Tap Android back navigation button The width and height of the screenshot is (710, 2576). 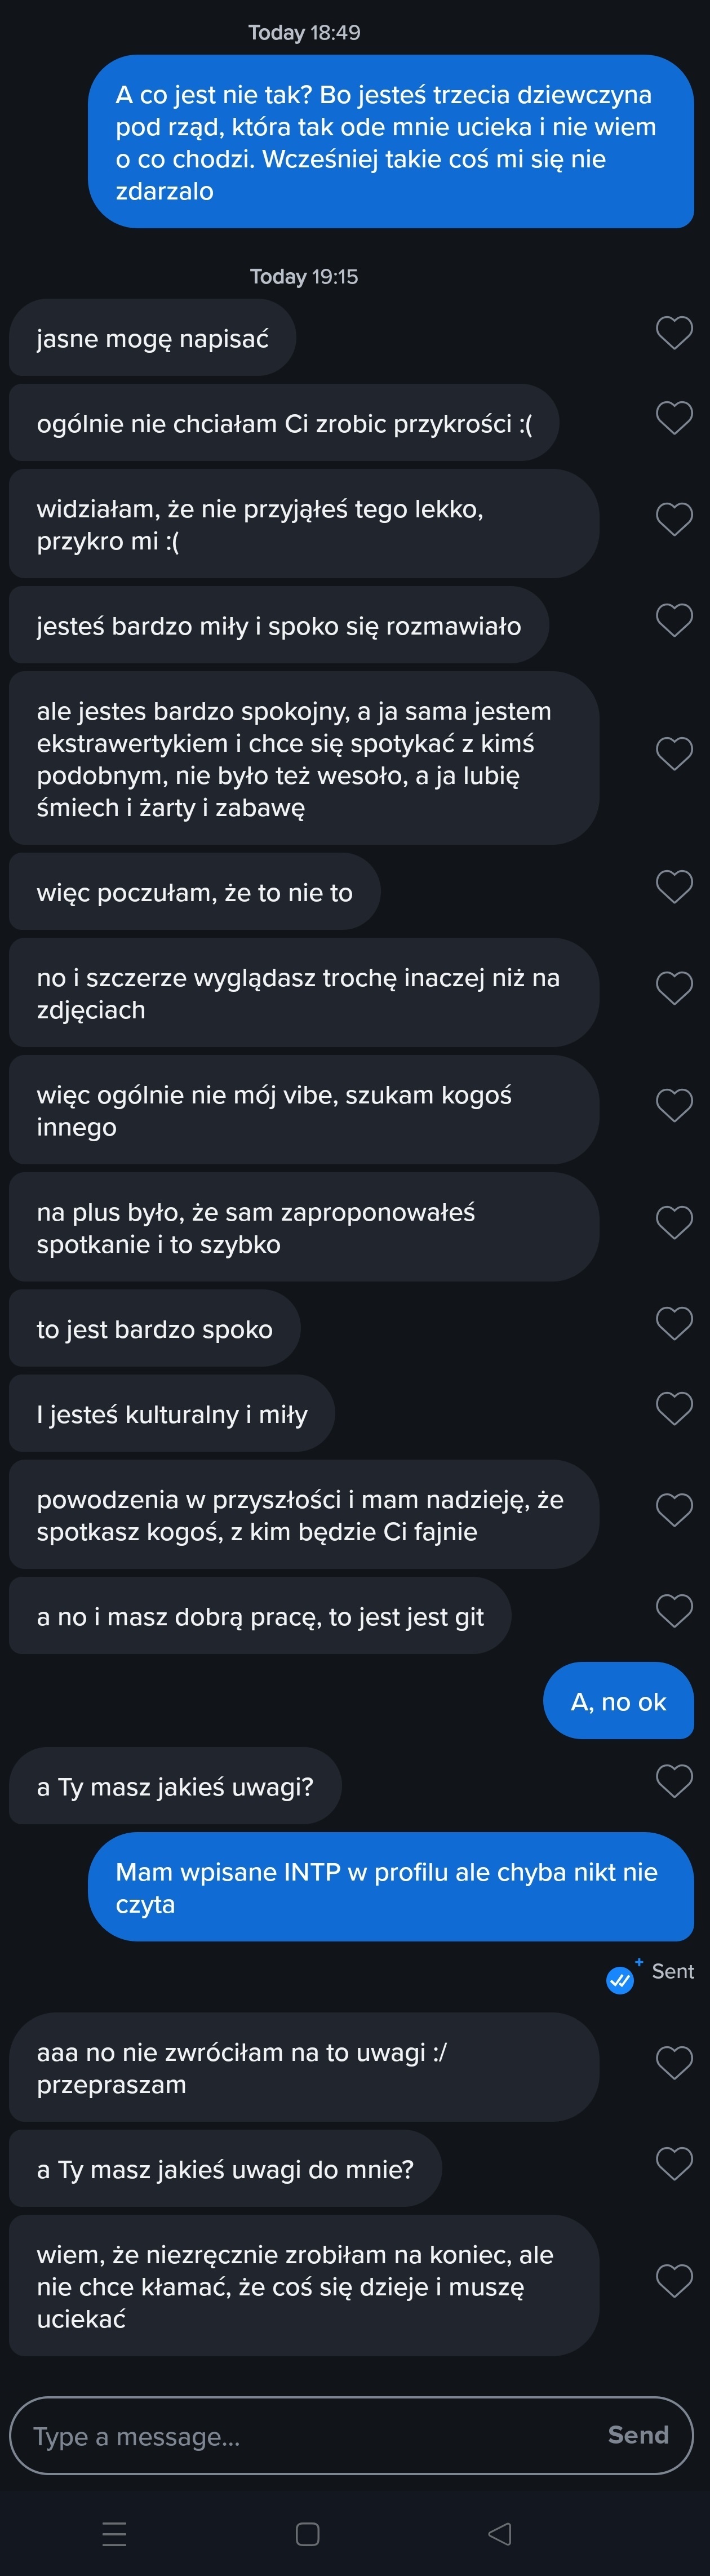tap(499, 2533)
